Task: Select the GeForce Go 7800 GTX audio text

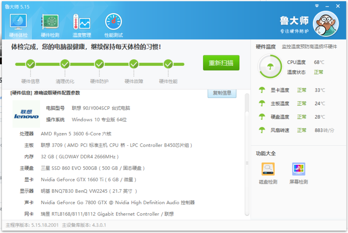Action: (118, 203)
